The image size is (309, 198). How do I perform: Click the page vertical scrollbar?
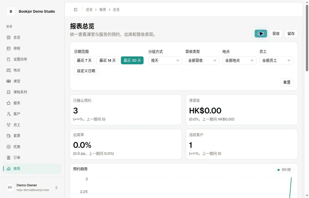click(x=307, y=38)
